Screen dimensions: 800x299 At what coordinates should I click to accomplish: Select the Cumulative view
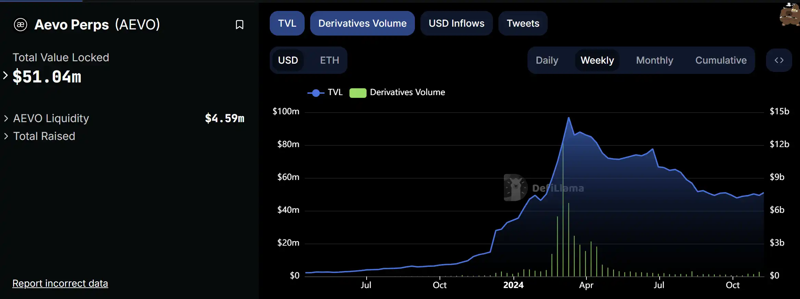721,60
